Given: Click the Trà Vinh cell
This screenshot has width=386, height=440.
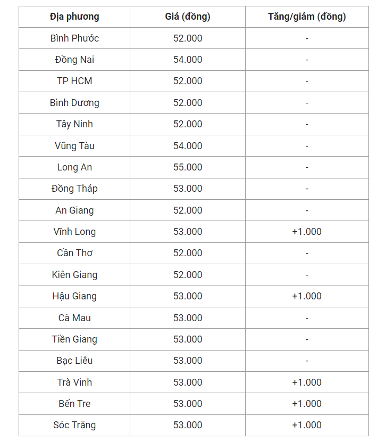Looking at the screenshot, I should (74, 382).
